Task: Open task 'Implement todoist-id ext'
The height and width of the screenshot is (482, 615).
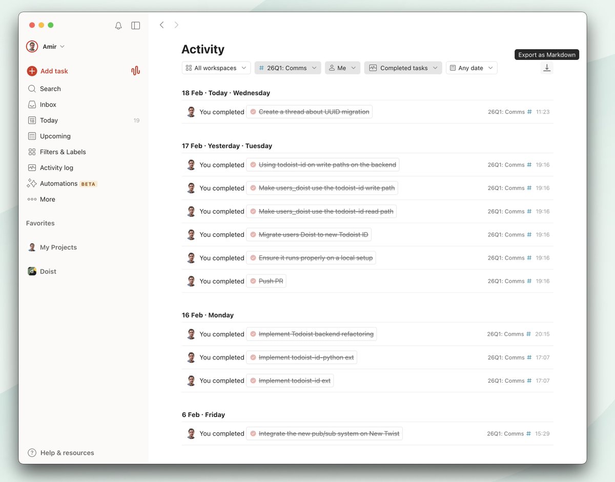Action: click(x=290, y=381)
